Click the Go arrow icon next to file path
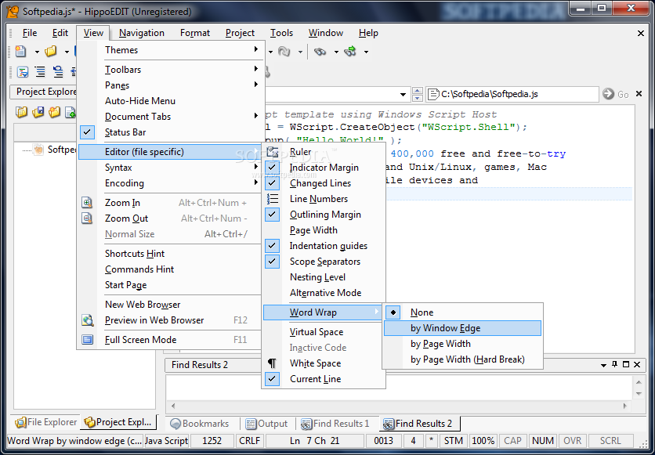This screenshot has width=655, height=455. (608, 94)
